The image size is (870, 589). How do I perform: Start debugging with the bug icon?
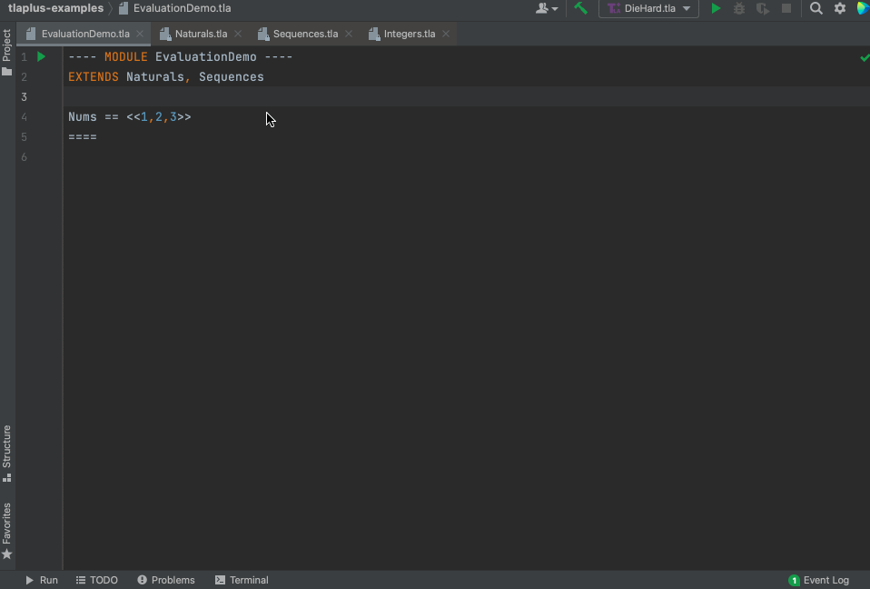click(x=739, y=8)
